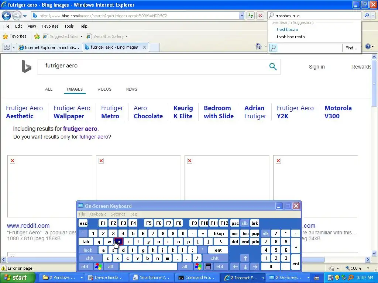Click the first broken image thumbnail

click(50, 186)
